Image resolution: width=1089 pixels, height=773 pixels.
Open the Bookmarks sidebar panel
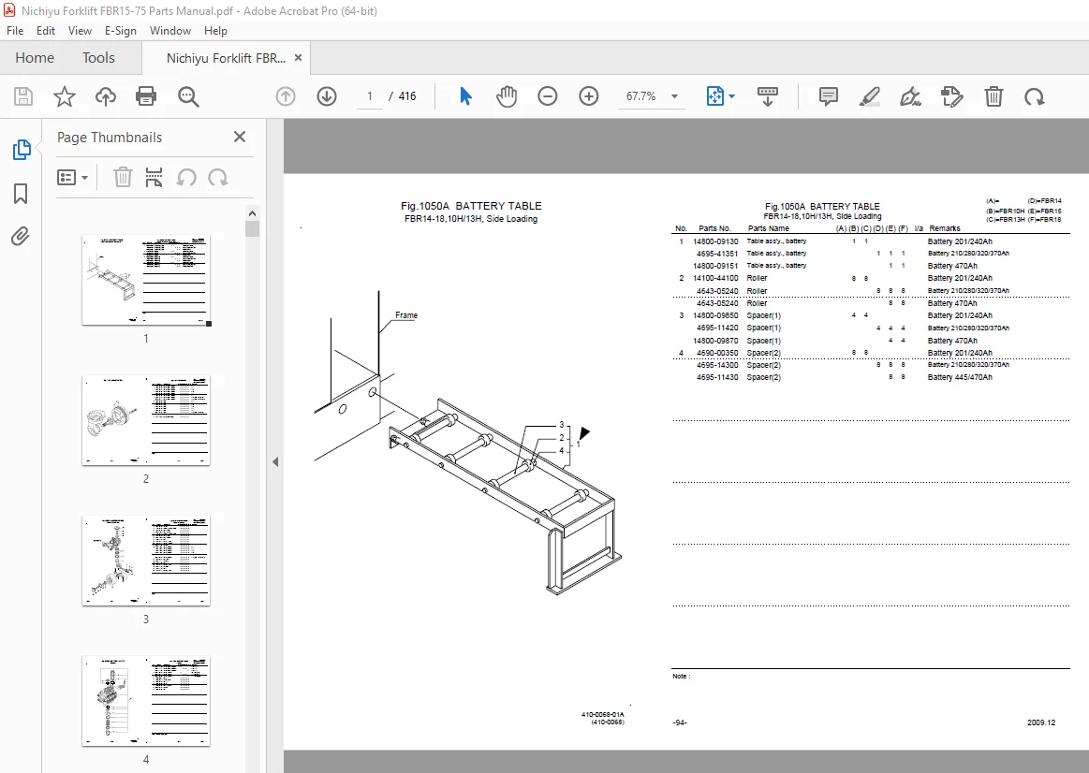tap(21, 194)
